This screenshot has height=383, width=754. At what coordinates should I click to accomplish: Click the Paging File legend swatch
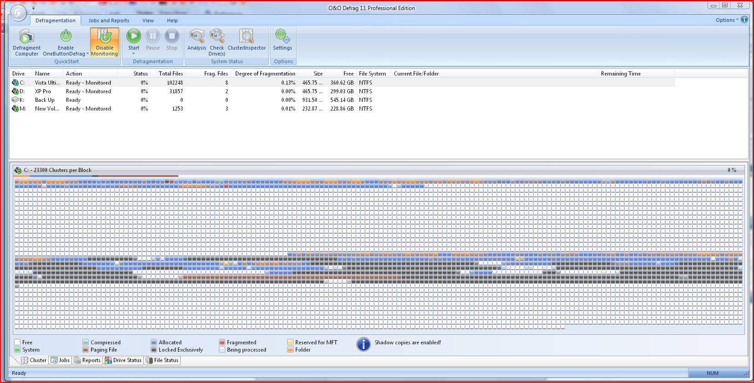(86, 349)
